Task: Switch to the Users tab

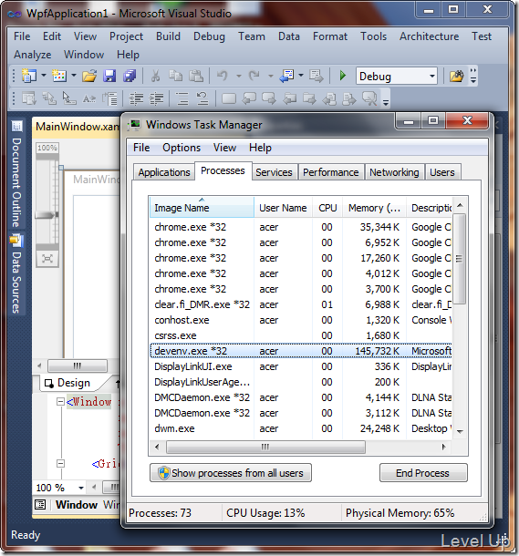Action: [442, 172]
